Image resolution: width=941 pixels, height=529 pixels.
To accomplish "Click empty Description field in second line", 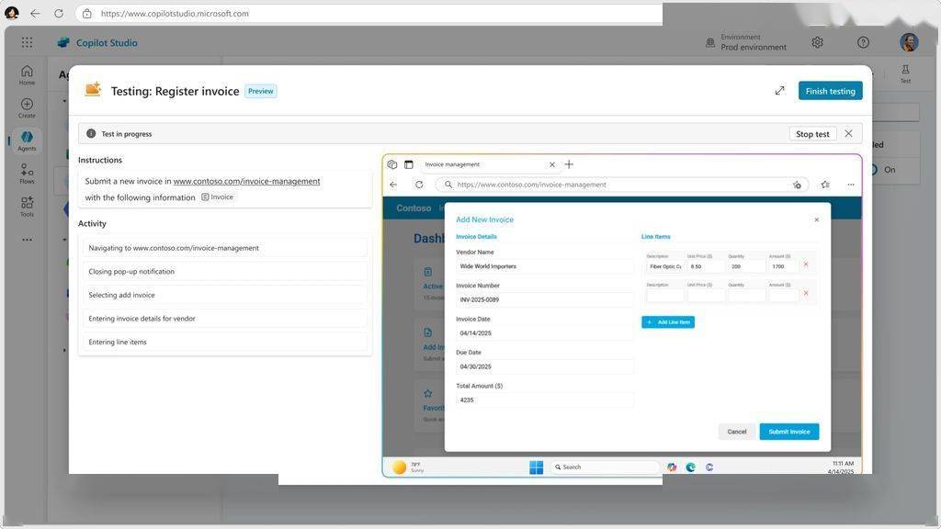I will coord(665,295).
